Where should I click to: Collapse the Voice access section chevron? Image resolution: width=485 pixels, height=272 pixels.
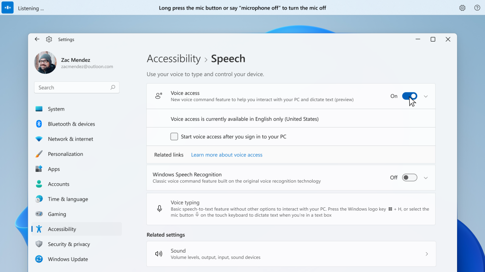coord(425,96)
